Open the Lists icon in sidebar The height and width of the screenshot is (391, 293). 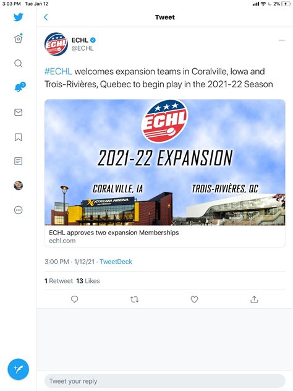[x=18, y=161]
